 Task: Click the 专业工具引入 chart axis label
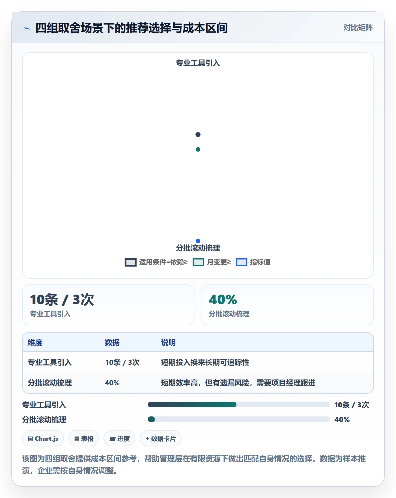[198, 63]
